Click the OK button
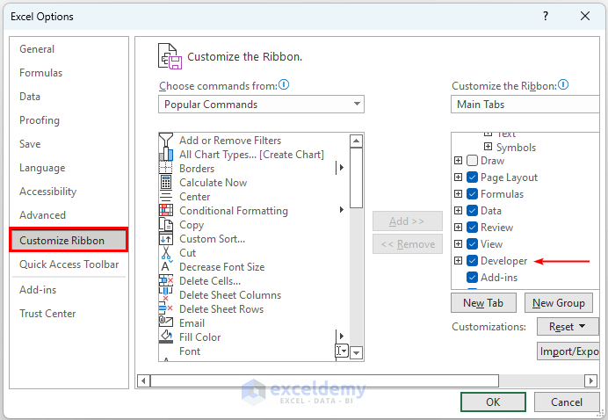 [x=493, y=402]
